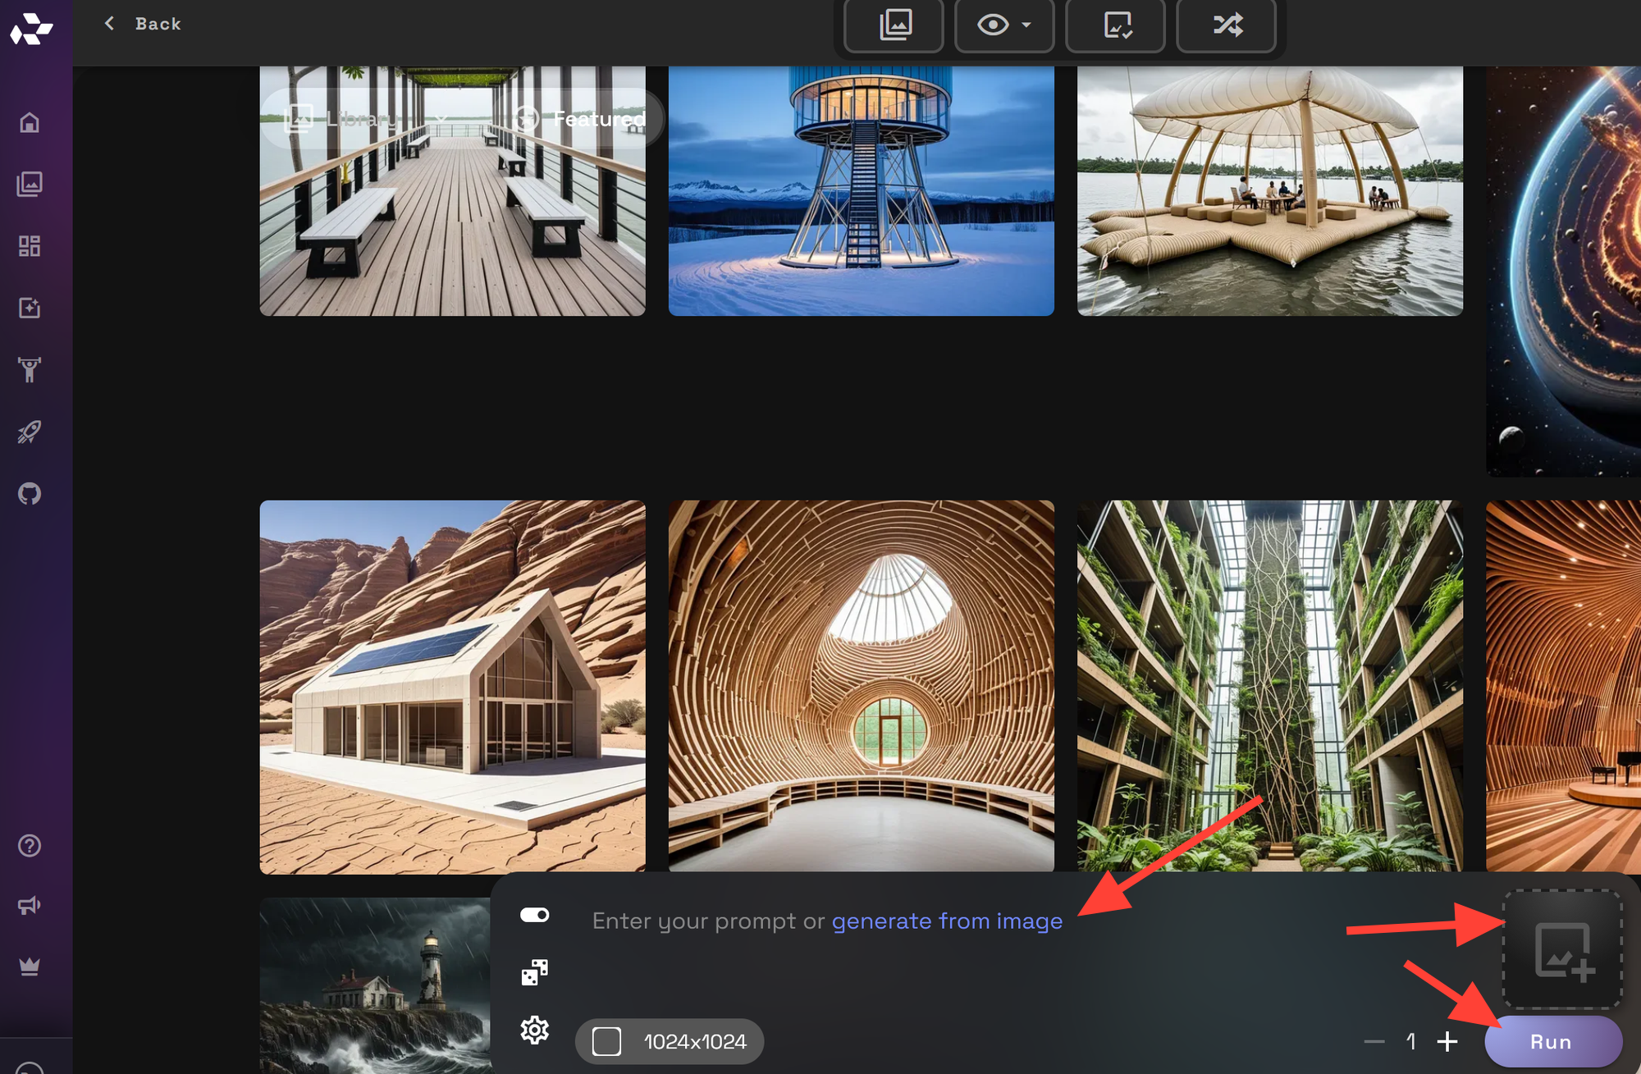The height and width of the screenshot is (1074, 1641).
Task: Toggle the eye visibility button
Action: click(x=993, y=25)
